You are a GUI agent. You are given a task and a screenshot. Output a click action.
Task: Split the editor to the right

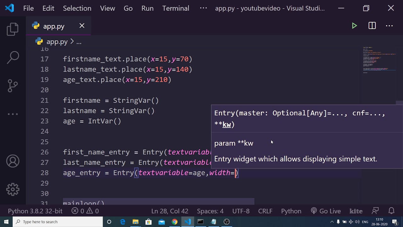[372, 26]
